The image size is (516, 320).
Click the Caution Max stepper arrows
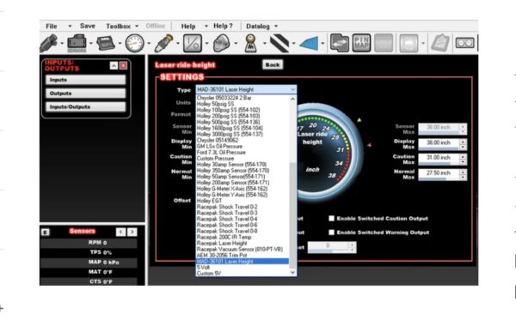463,160
